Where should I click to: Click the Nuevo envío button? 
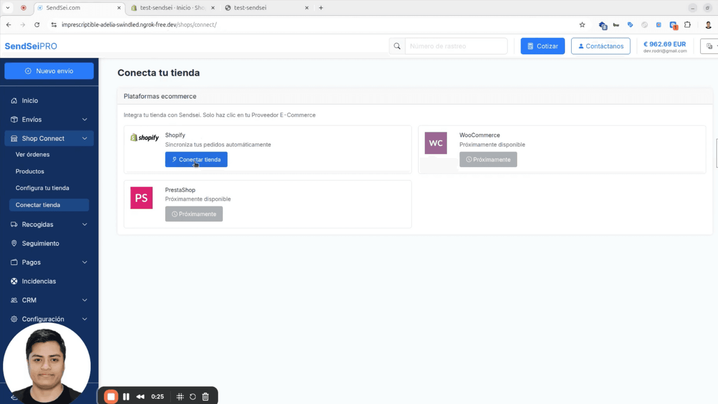point(49,71)
